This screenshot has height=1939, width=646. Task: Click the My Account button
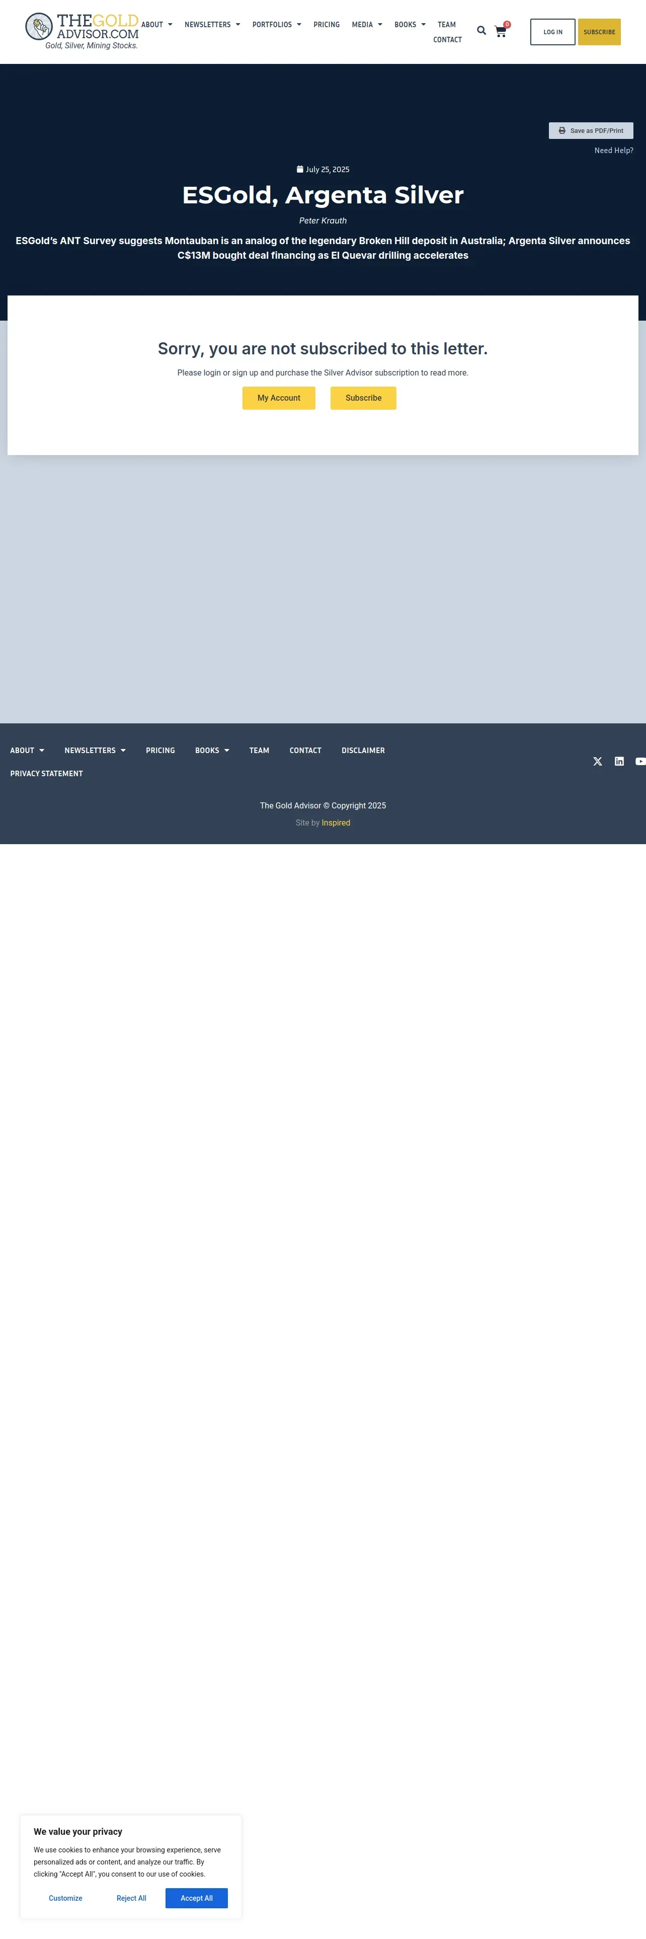click(279, 398)
